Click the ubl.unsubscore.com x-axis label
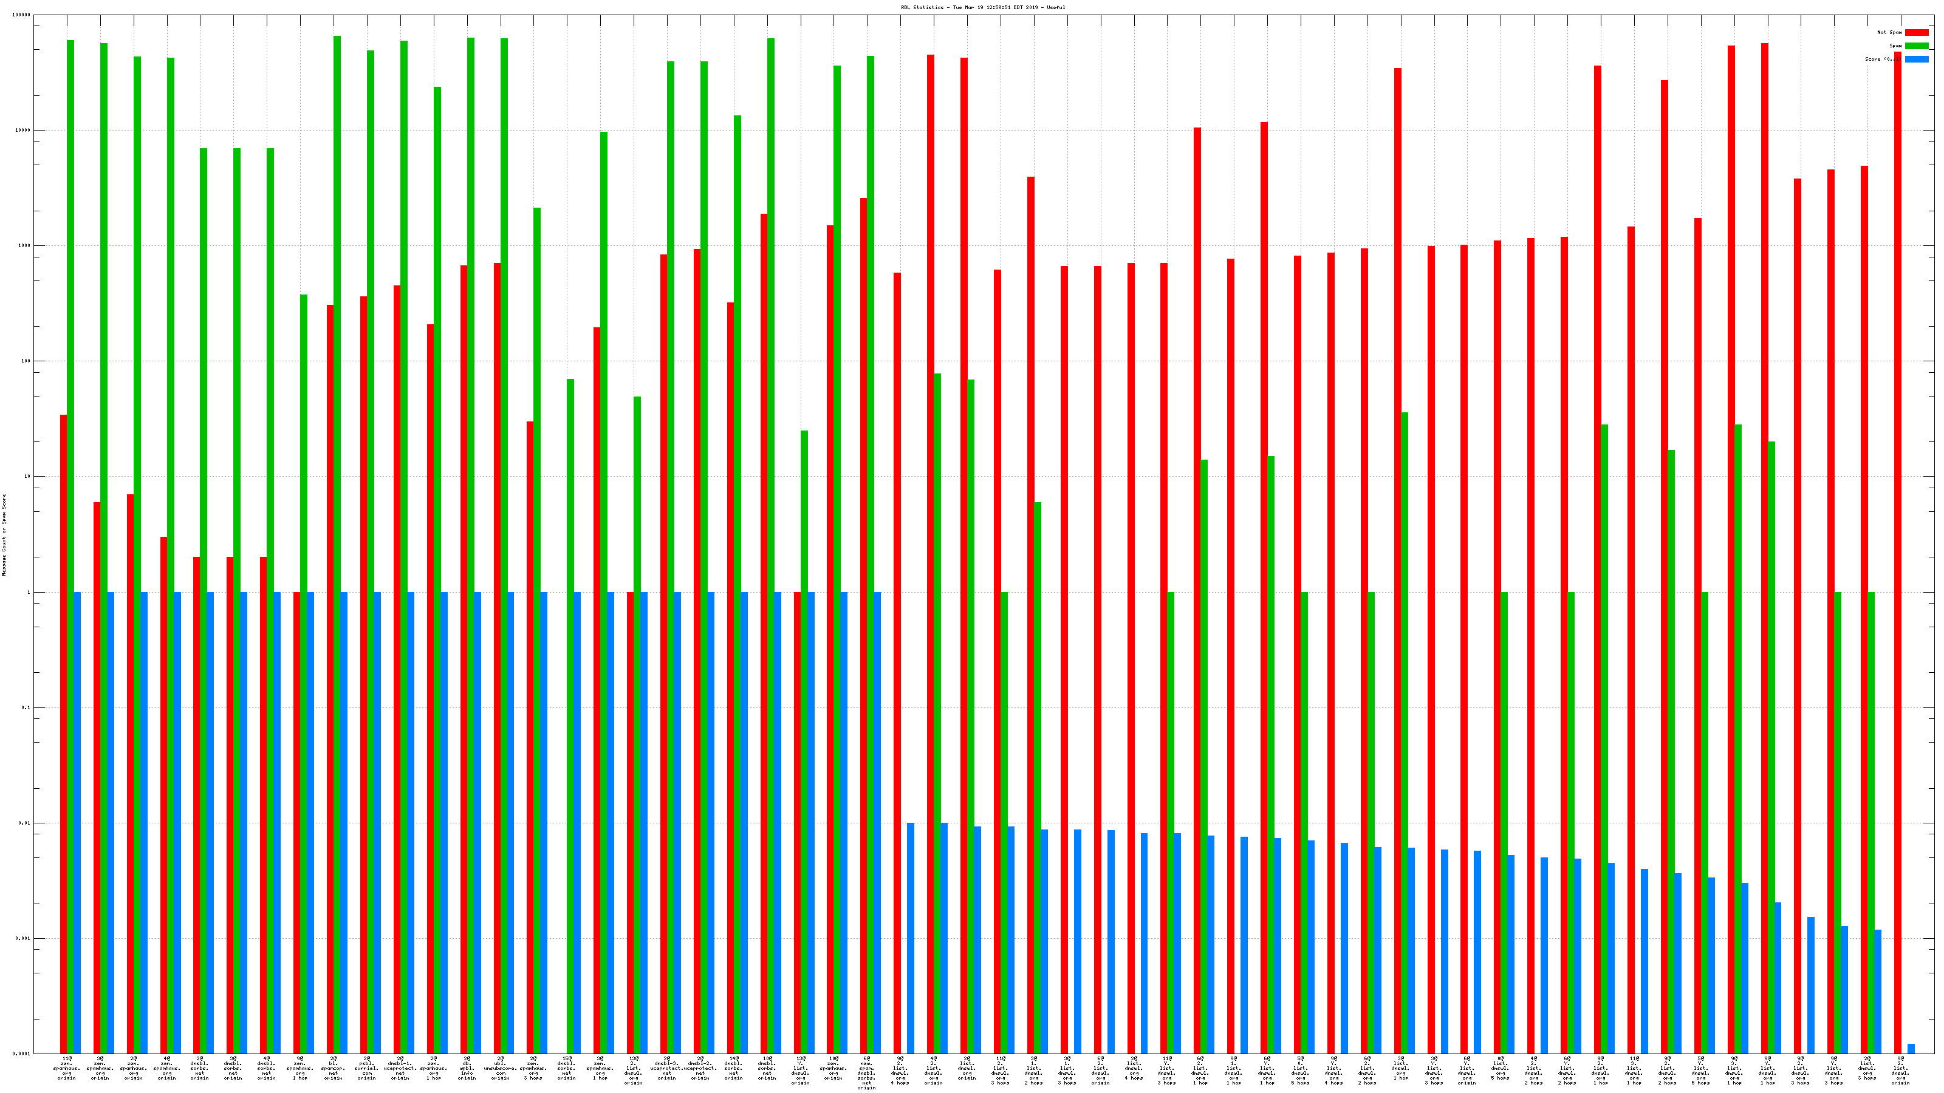The image size is (1944, 1093). pyautogui.click(x=501, y=1068)
